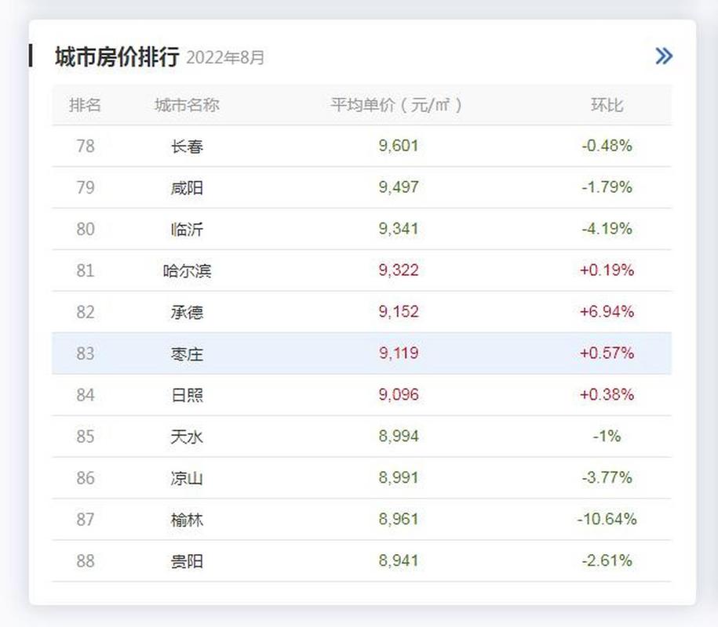Click the price 9,601 for 长春
The height and width of the screenshot is (627, 718).
pos(397,146)
